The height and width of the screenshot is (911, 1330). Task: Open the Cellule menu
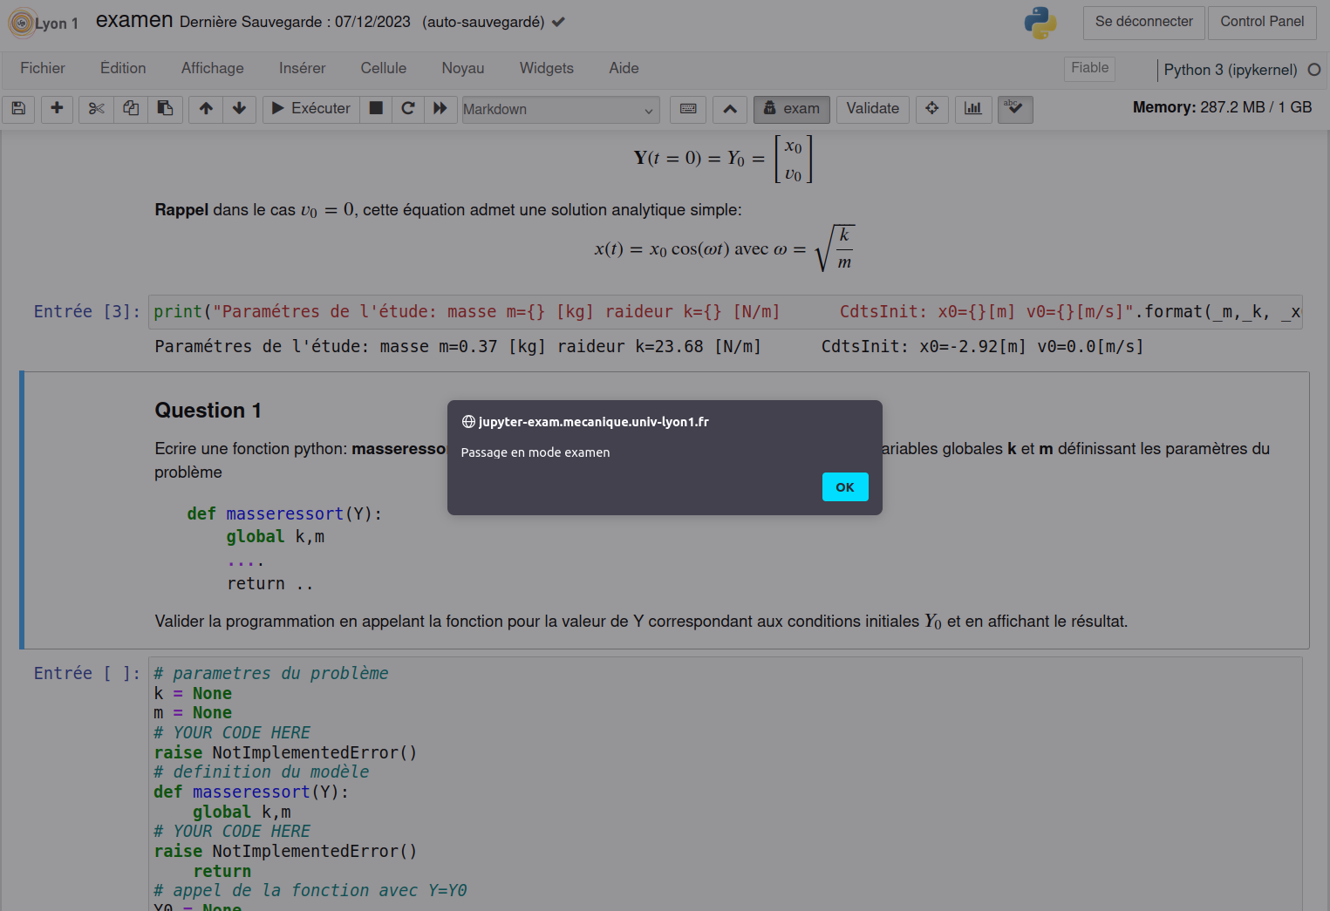pos(383,68)
